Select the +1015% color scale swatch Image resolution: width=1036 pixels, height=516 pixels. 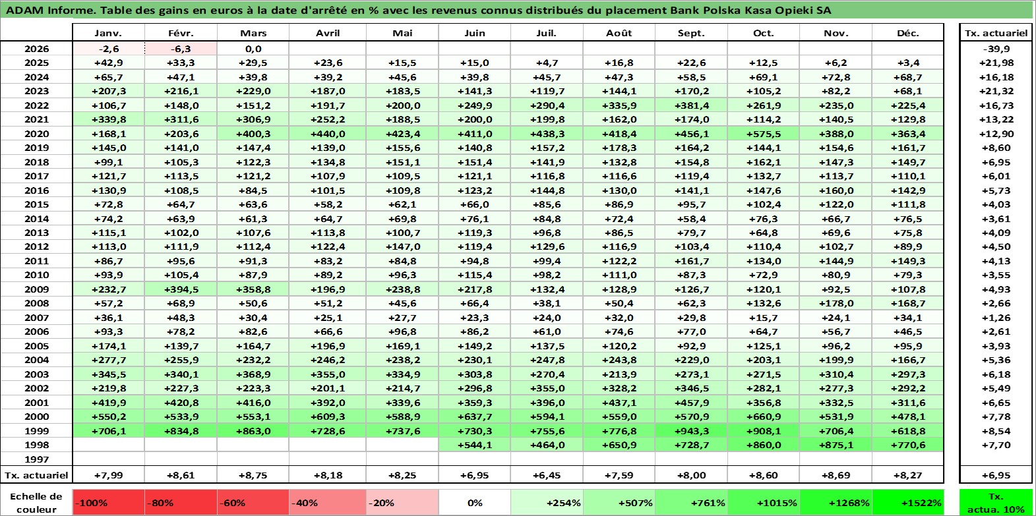pos(764,502)
